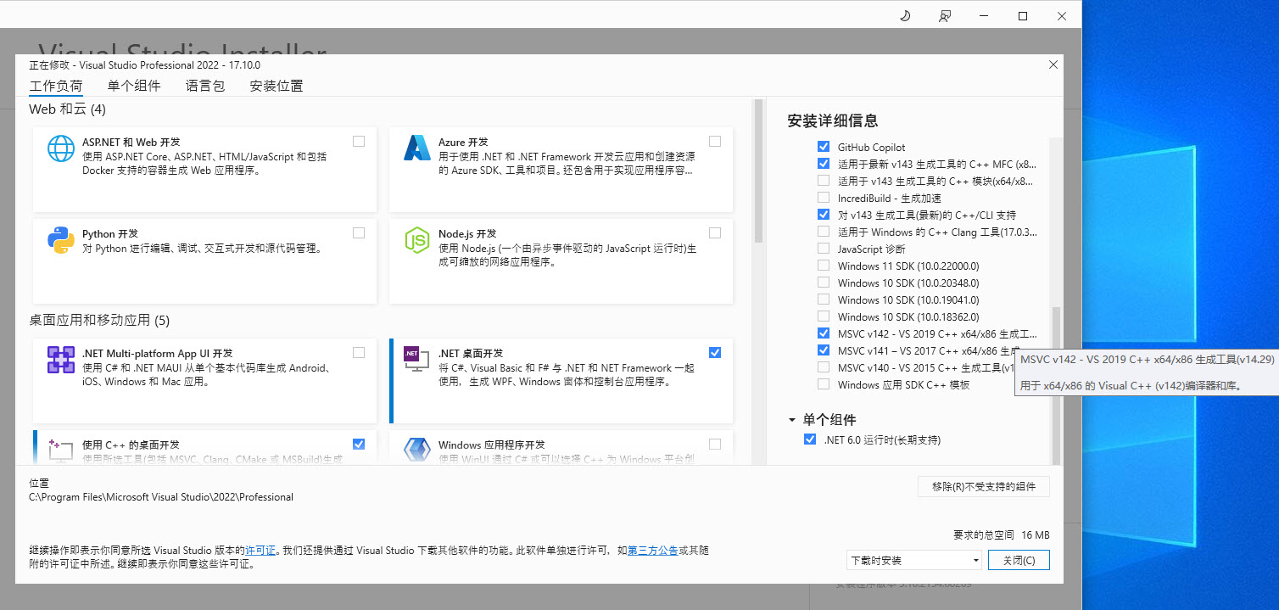Enable the .NET Multi-platform App UI checkbox
Image resolution: width=1279 pixels, height=610 pixels.
[359, 352]
